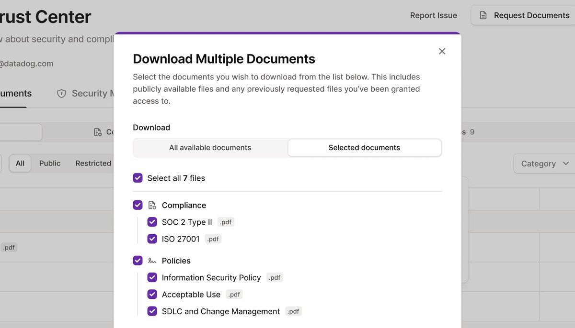Image resolution: width=575 pixels, height=328 pixels.
Task: Uncheck the Select all 7 files checkbox
Action: (138, 178)
